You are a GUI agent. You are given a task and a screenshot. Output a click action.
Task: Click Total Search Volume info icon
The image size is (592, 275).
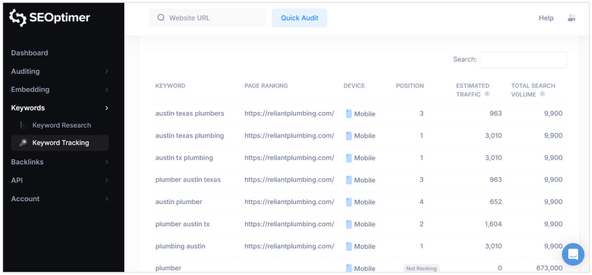[542, 94]
